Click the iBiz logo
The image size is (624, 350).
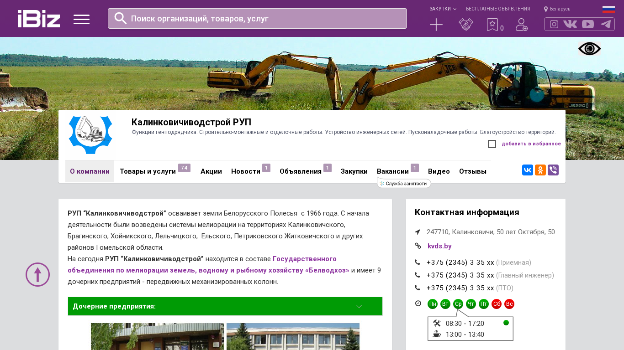coord(39,19)
